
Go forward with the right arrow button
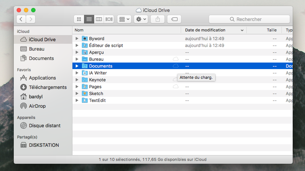[31, 19]
